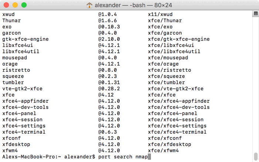Click the 'xfce/xfce4-panel' port path
This screenshot has height=162, width=259.
coord(172,113)
